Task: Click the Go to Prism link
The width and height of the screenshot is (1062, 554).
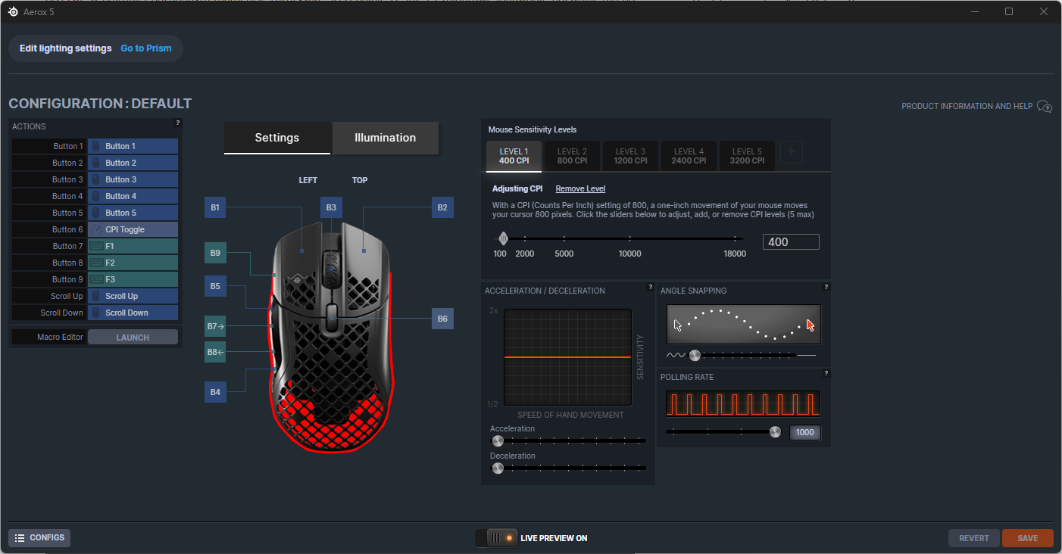Action: pos(146,48)
